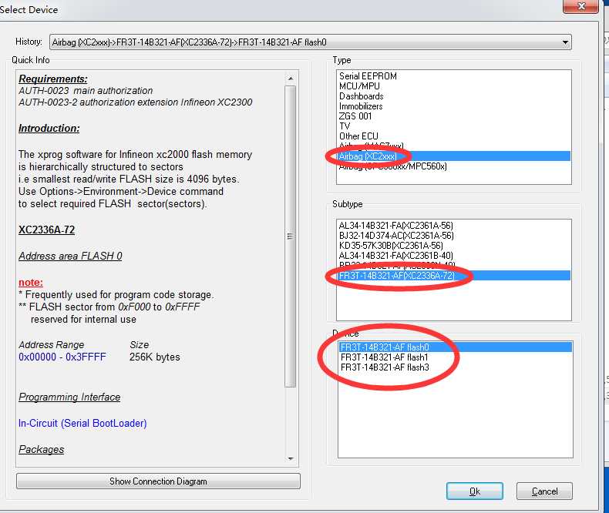The image size is (609, 513).
Task: Select Serial EEPROM in the Type list
Action: click(366, 76)
